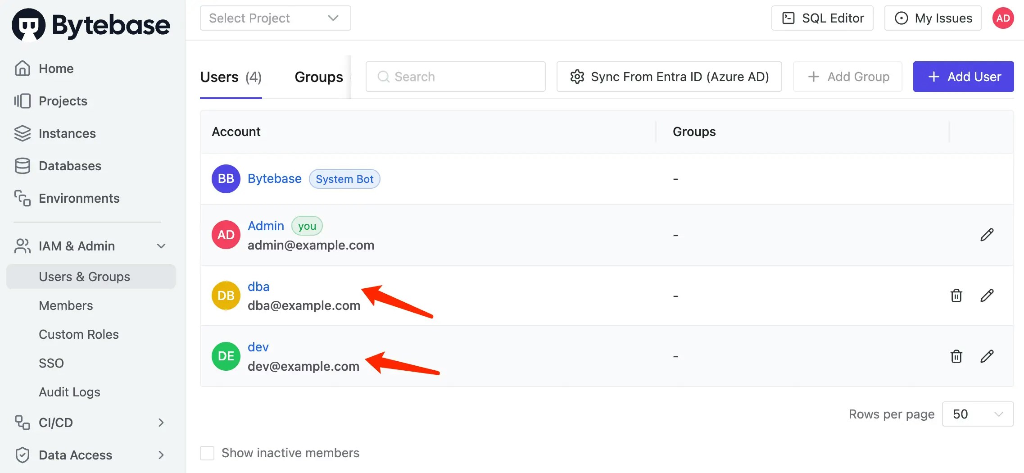This screenshot has height=473, width=1024.
Task: Click the "you" badge next to Admin
Action: (x=307, y=226)
